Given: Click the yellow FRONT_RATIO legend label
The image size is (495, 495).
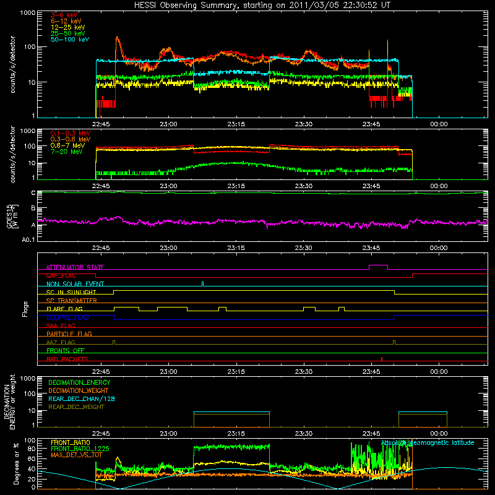Looking at the screenshot, I should click(71, 442).
